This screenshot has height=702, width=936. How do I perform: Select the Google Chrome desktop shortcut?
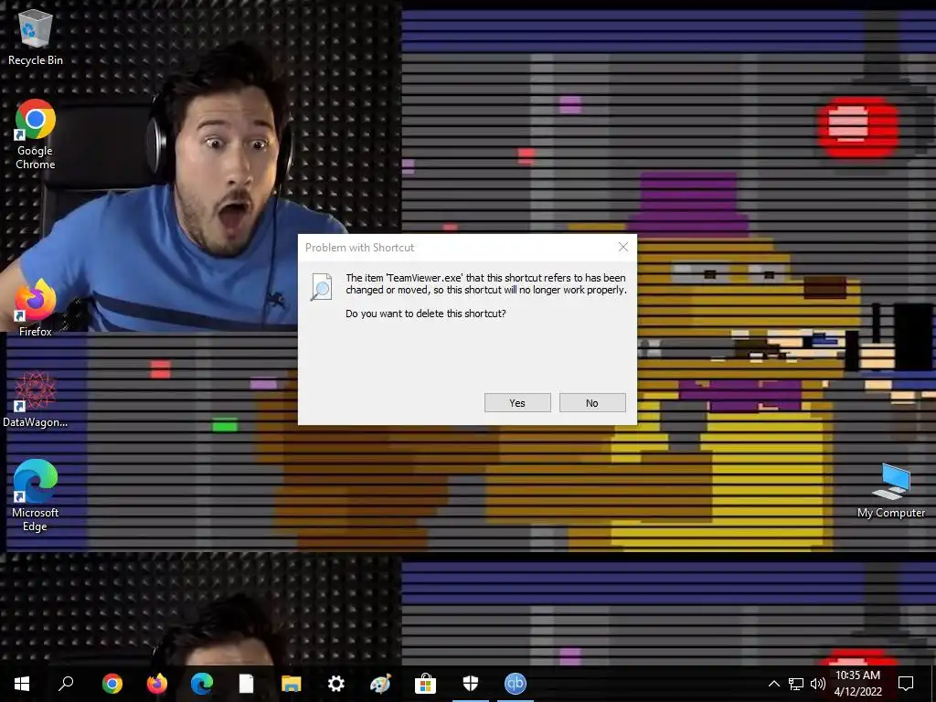[x=36, y=135]
